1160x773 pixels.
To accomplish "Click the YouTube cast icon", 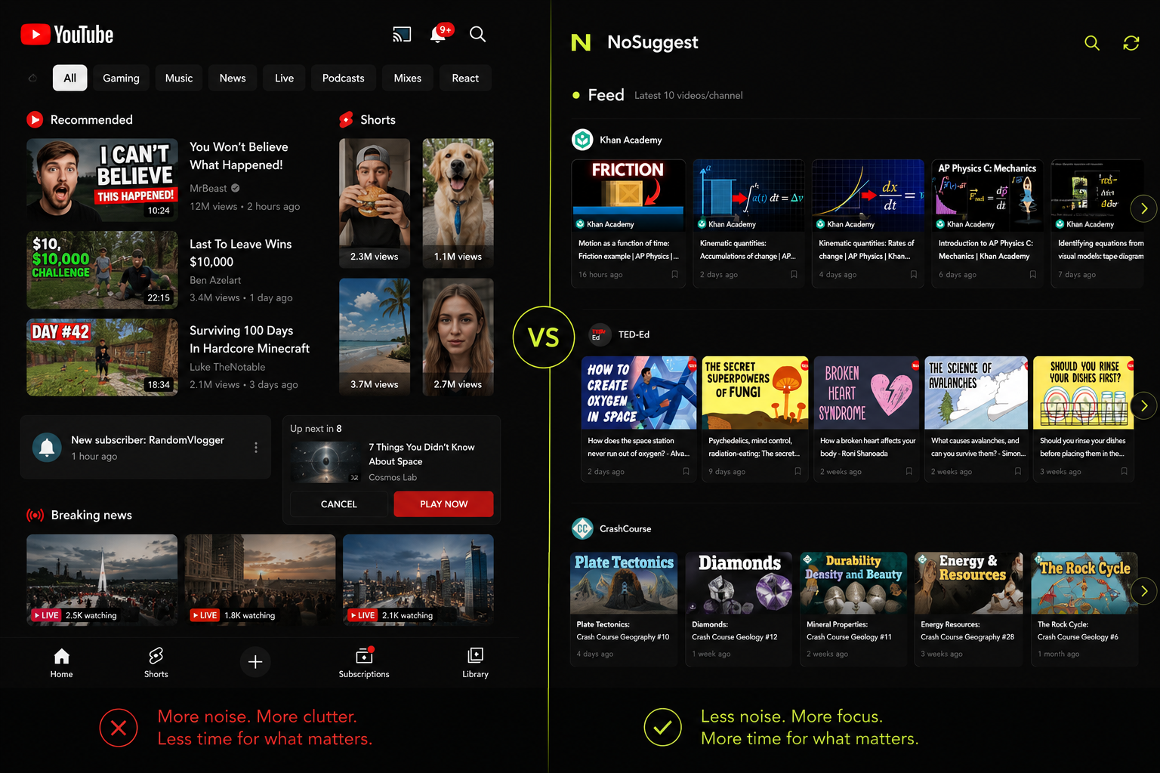I will point(402,34).
